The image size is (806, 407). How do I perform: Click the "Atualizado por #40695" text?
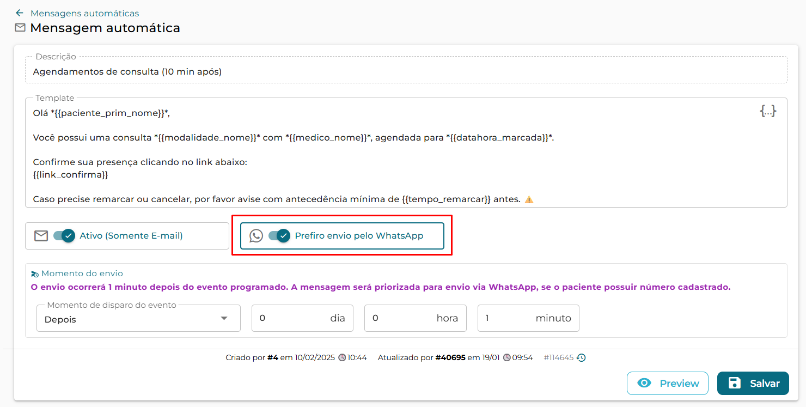tap(422, 358)
